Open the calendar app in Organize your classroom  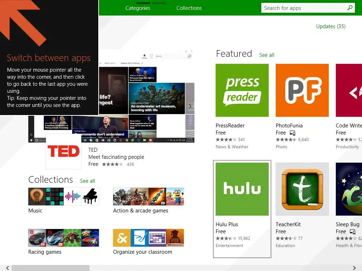pyautogui.click(x=157, y=238)
